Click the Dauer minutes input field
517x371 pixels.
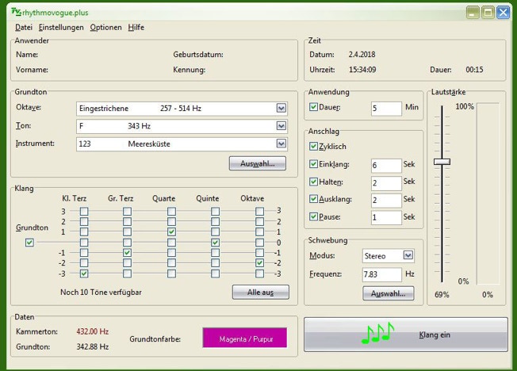coord(386,108)
